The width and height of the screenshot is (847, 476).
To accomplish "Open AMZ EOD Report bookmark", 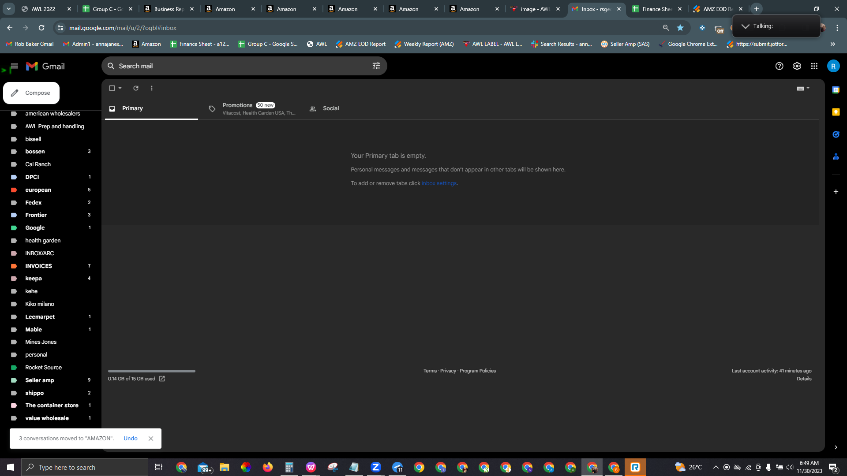I will tap(361, 44).
